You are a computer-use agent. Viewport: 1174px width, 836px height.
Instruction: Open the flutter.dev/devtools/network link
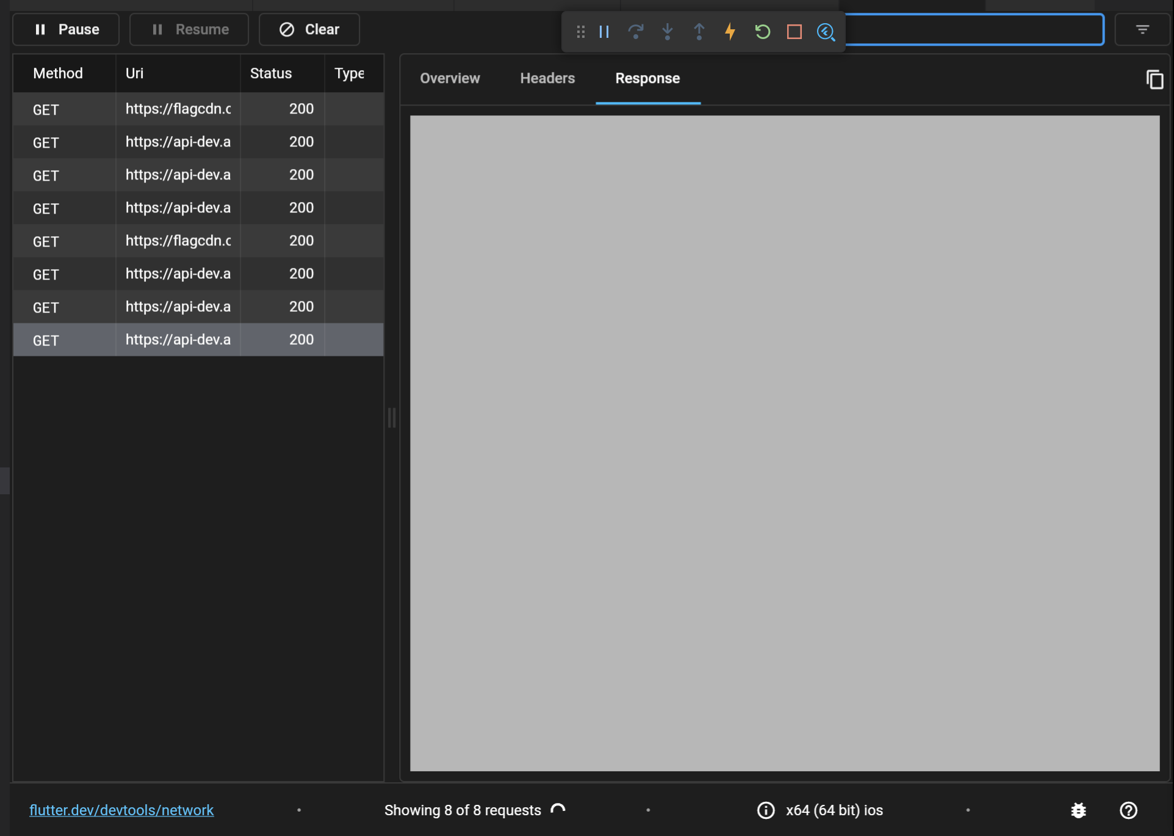(121, 810)
